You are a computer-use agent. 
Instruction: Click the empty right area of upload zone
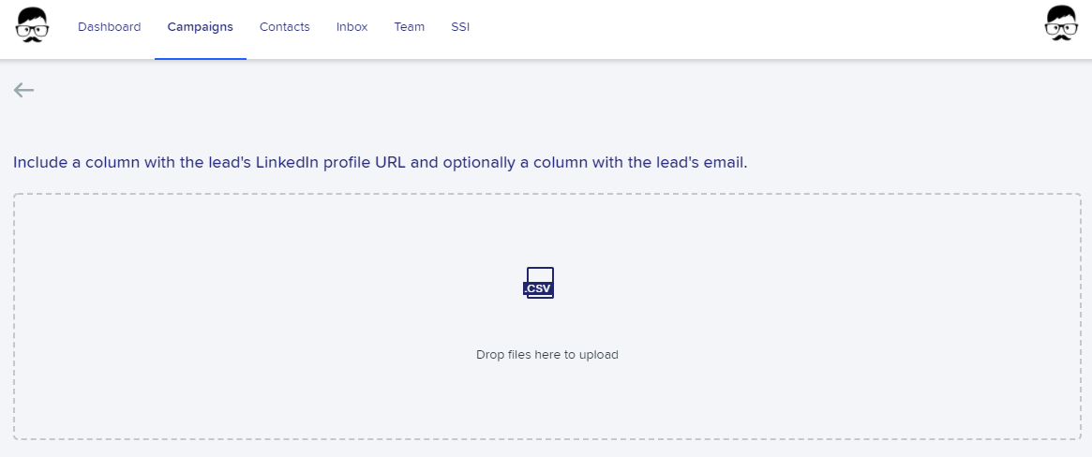(x=871, y=317)
